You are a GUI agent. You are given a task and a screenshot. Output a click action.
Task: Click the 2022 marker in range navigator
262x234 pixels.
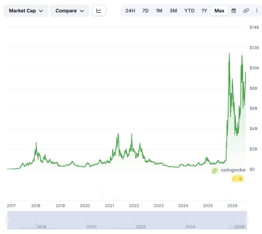pyautogui.click(x=141, y=227)
